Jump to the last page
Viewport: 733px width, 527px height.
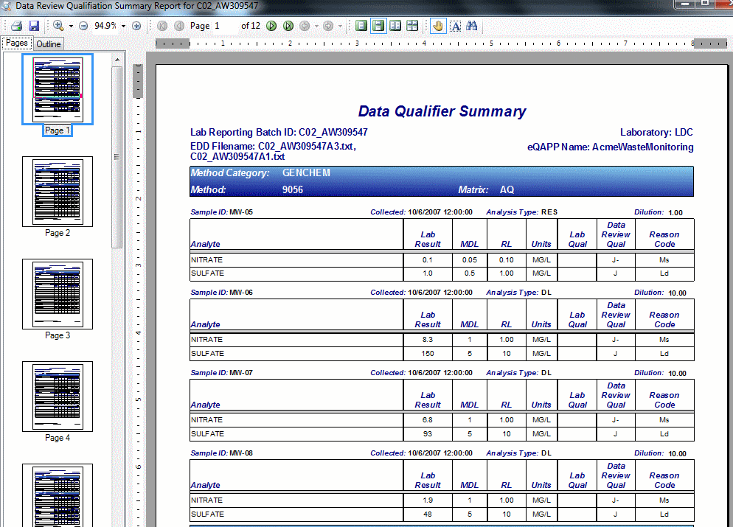tap(288, 26)
